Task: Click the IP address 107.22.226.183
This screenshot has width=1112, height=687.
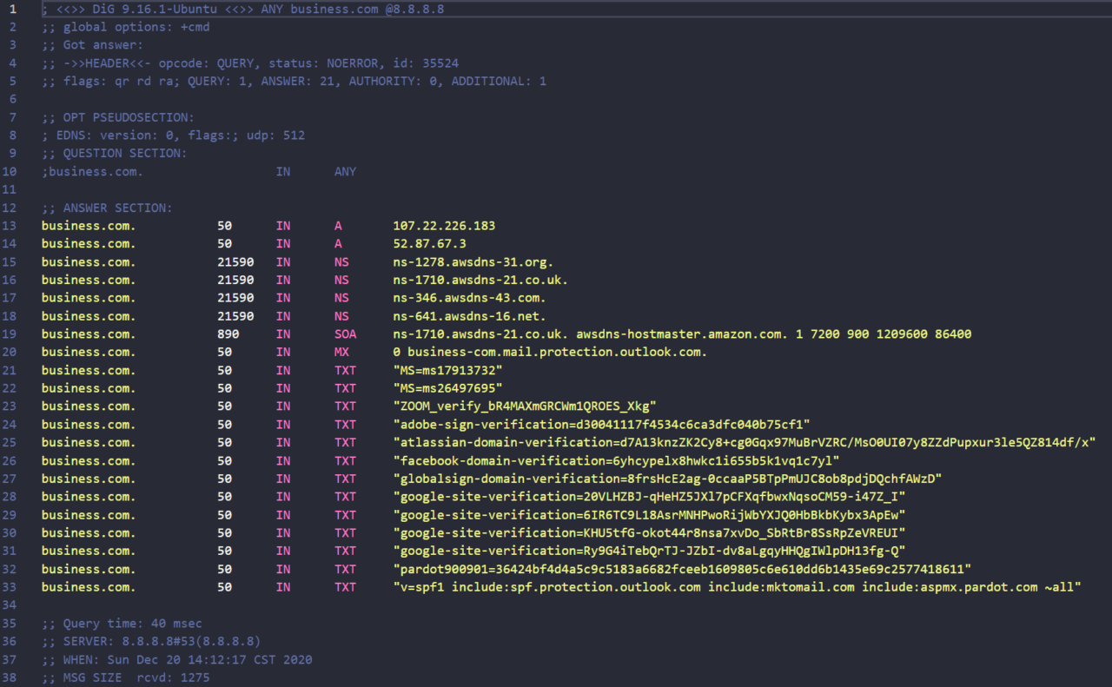Action: tap(444, 226)
